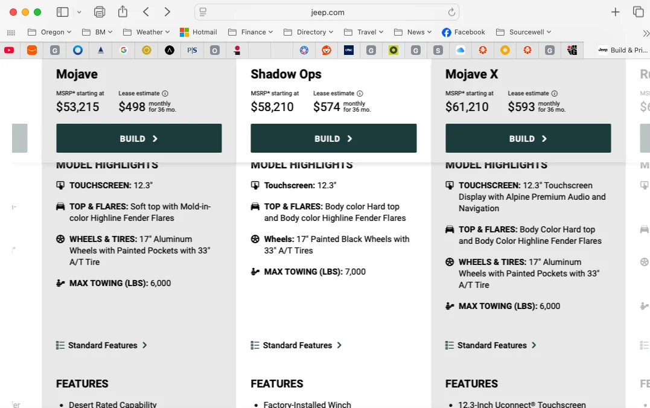Viewport: 650px width, 408px height.
Task: Open the YouTube pinned tab
Action: [9, 50]
